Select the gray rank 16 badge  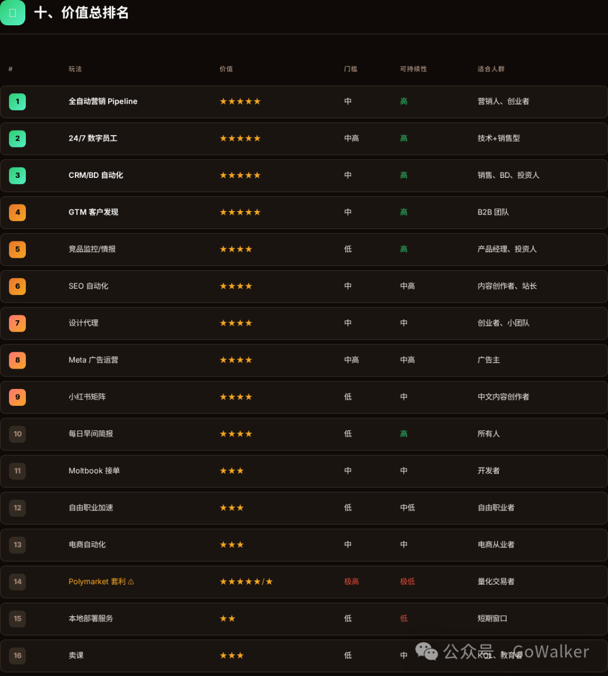(x=17, y=656)
